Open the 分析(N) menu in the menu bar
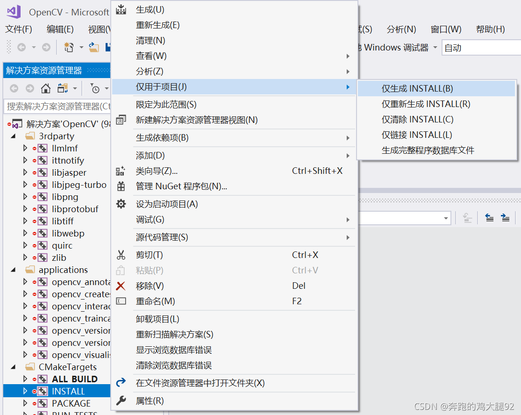This screenshot has height=415, width=521. coord(401,29)
